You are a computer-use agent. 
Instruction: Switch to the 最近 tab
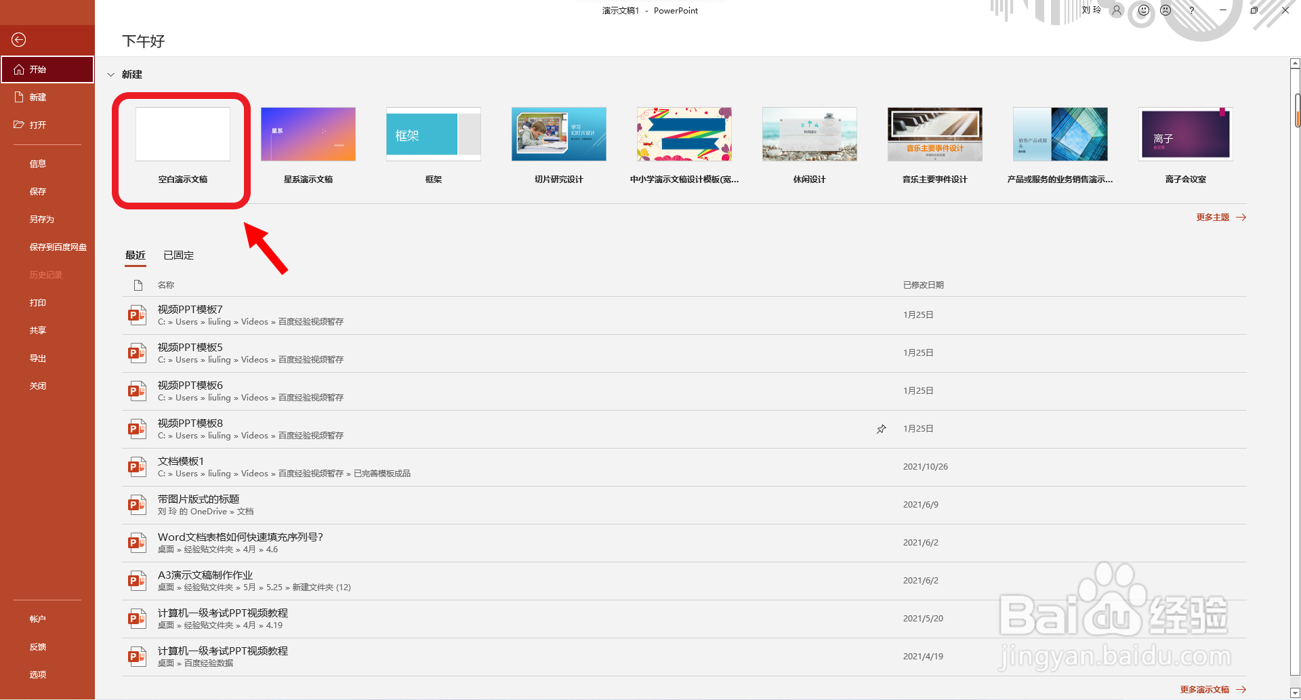coord(136,255)
